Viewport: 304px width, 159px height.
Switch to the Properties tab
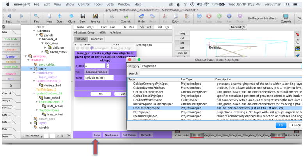click(x=96, y=39)
